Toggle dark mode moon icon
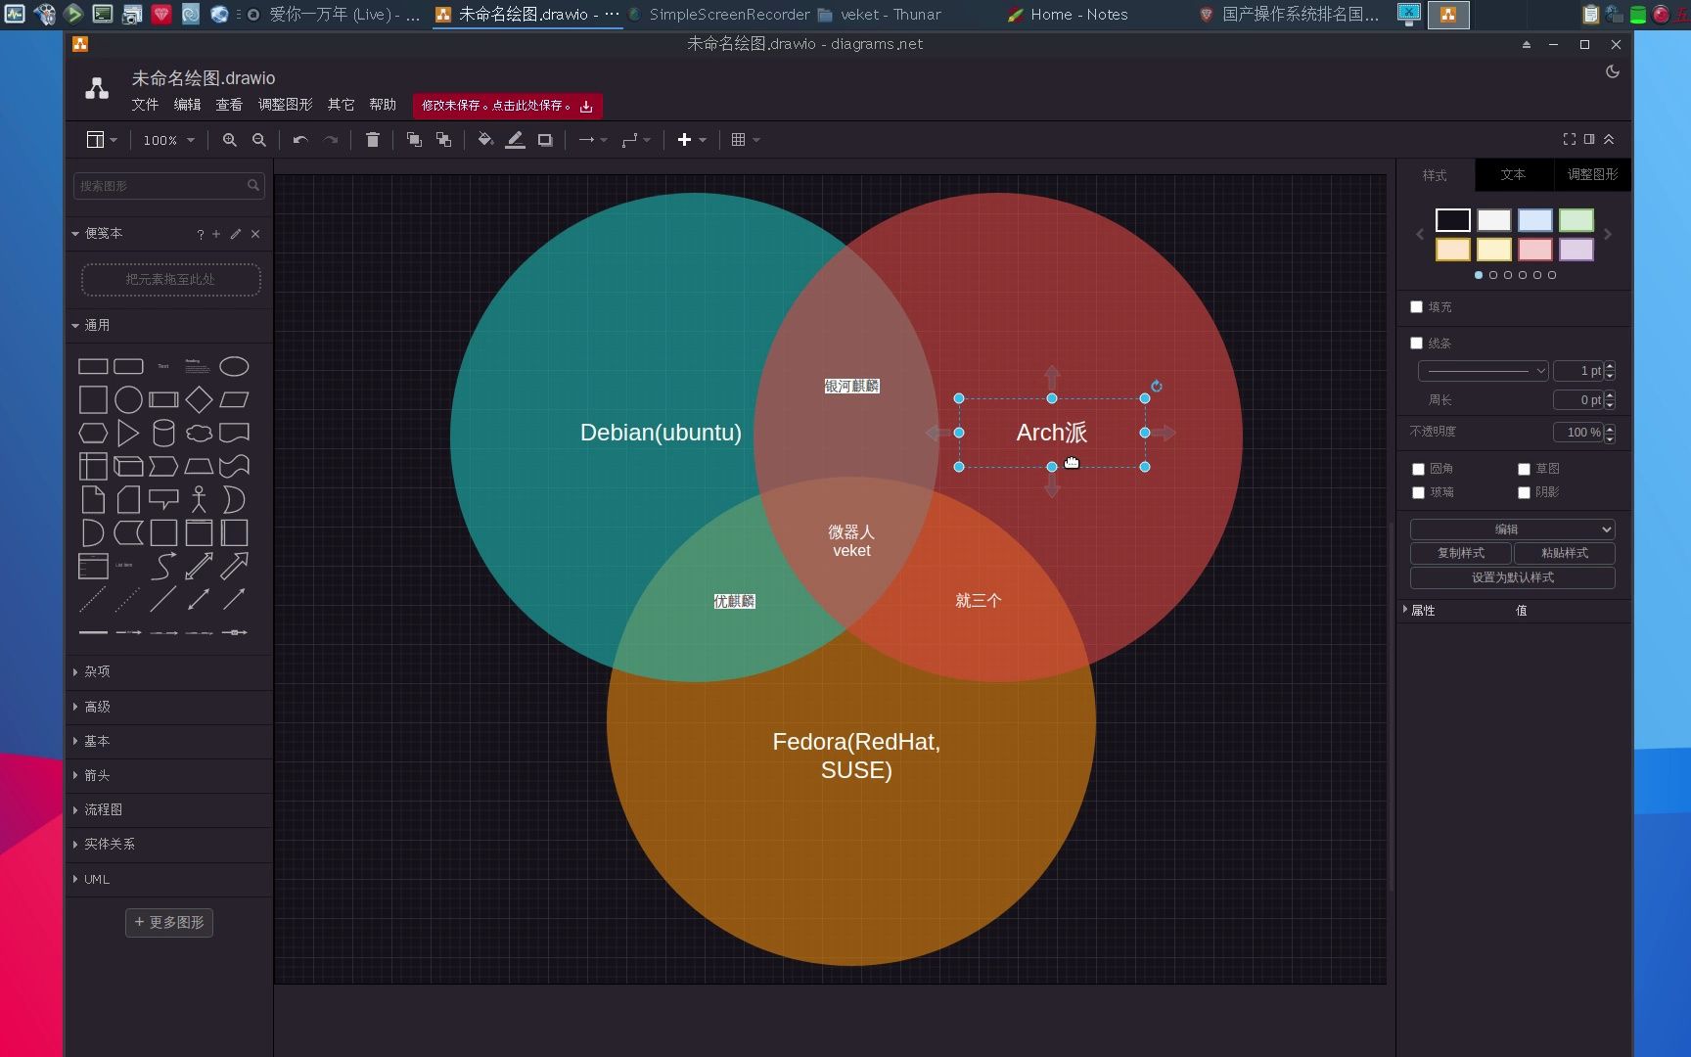Image resolution: width=1691 pixels, height=1057 pixels. click(x=1613, y=71)
